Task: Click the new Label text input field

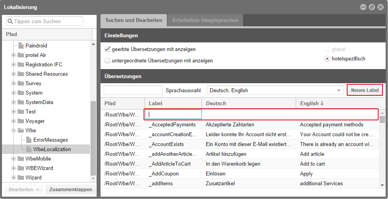Action: [x=173, y=115]
